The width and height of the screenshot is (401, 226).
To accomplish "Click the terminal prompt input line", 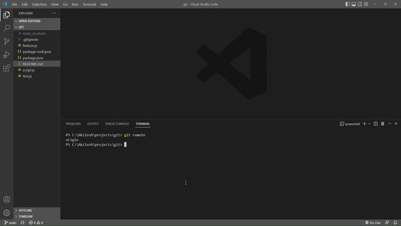I will [x=96, y=145].
